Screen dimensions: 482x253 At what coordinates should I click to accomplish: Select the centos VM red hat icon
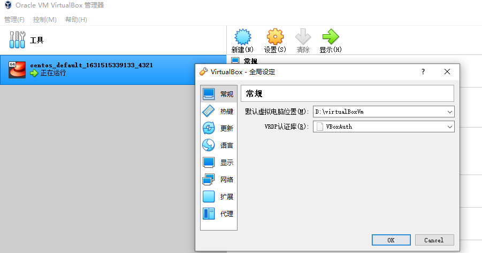tap(17, 70)
